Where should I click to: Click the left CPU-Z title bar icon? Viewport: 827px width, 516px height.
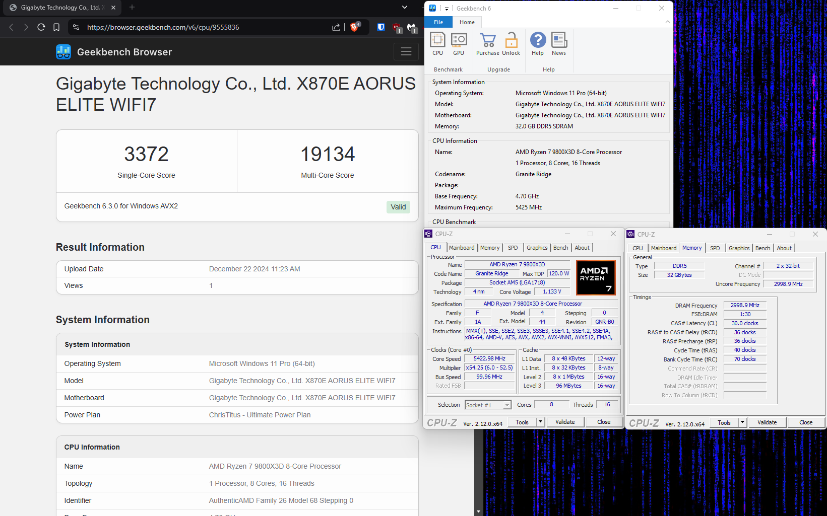point(428,234)
